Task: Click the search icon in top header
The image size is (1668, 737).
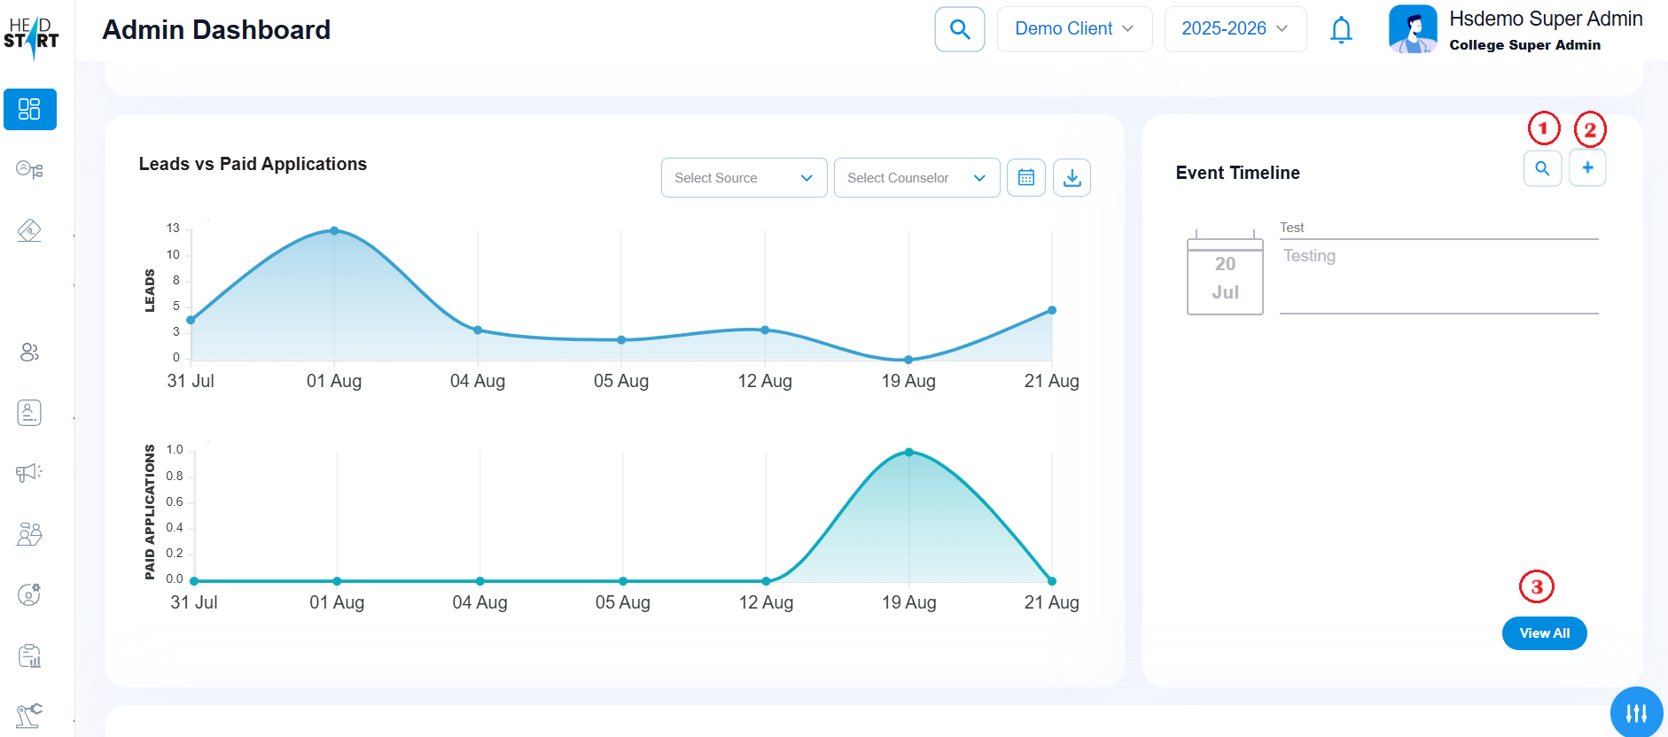Action: pyautogui.click(x=959, y=29)
